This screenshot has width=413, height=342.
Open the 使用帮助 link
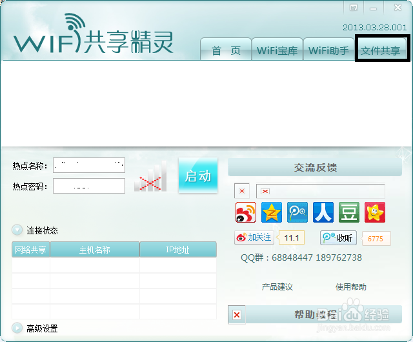click(351, 287)
